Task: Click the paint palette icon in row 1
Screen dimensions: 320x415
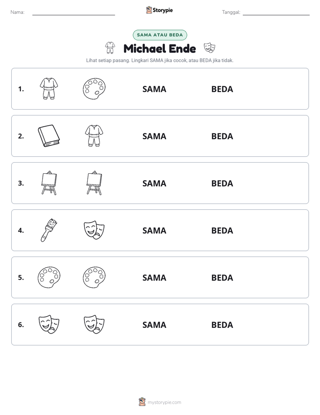Action: (x=94, y=89)
